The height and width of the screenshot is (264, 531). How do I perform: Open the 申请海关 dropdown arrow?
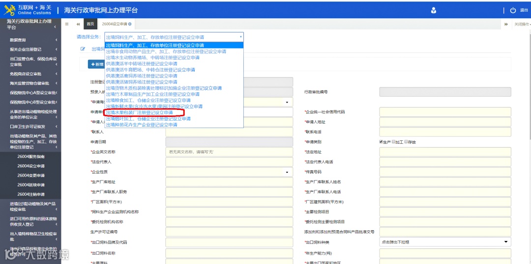[x=287, y=102]
